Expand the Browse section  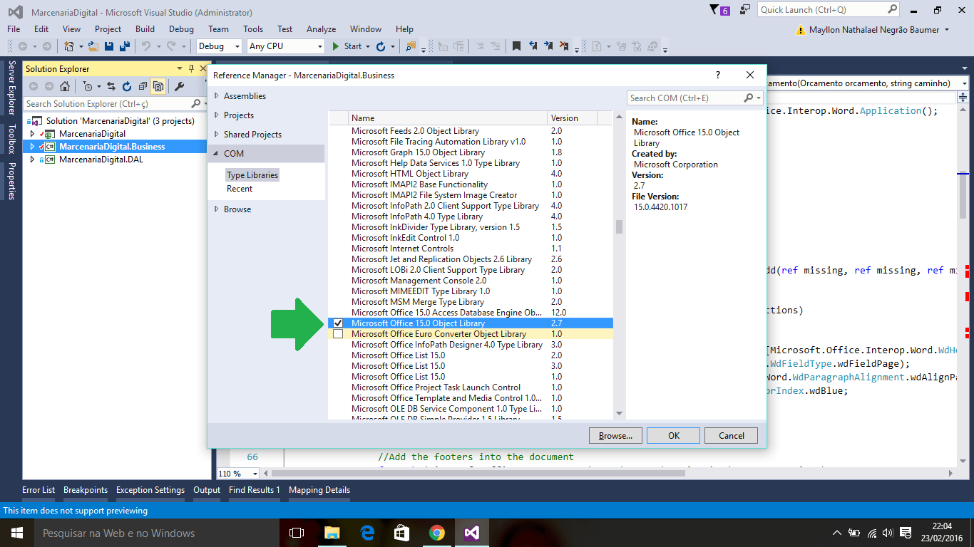click(x=217, y=209)
